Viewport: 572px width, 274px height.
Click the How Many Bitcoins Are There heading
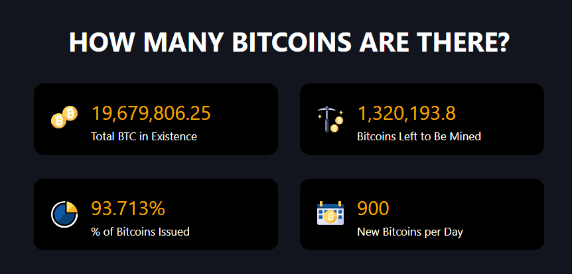click(289, 42)
